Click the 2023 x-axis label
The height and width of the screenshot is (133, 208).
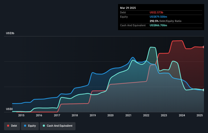(x=164, y=115)
